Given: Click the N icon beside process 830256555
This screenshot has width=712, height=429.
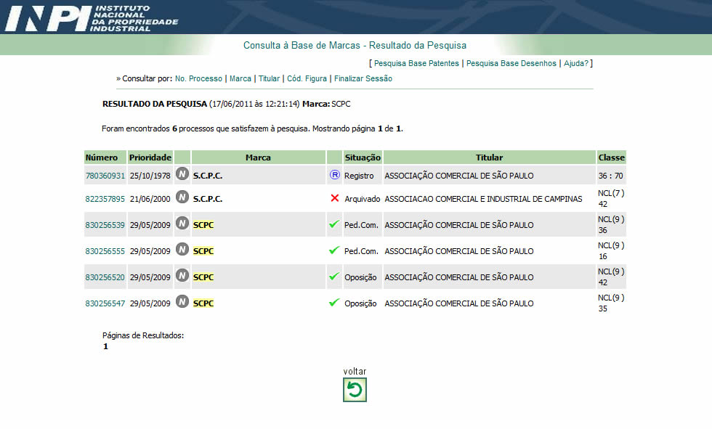Looking at the screenshot, I should coord(182,250).
